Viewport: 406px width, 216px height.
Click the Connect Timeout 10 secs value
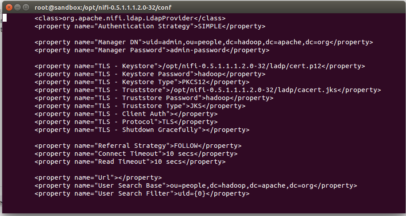click(177, 154)
